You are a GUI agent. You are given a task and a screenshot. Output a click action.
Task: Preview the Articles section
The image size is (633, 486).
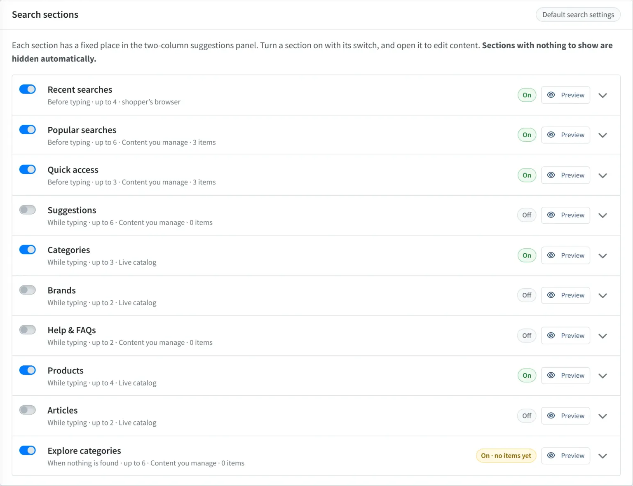(x=565, y=416)
